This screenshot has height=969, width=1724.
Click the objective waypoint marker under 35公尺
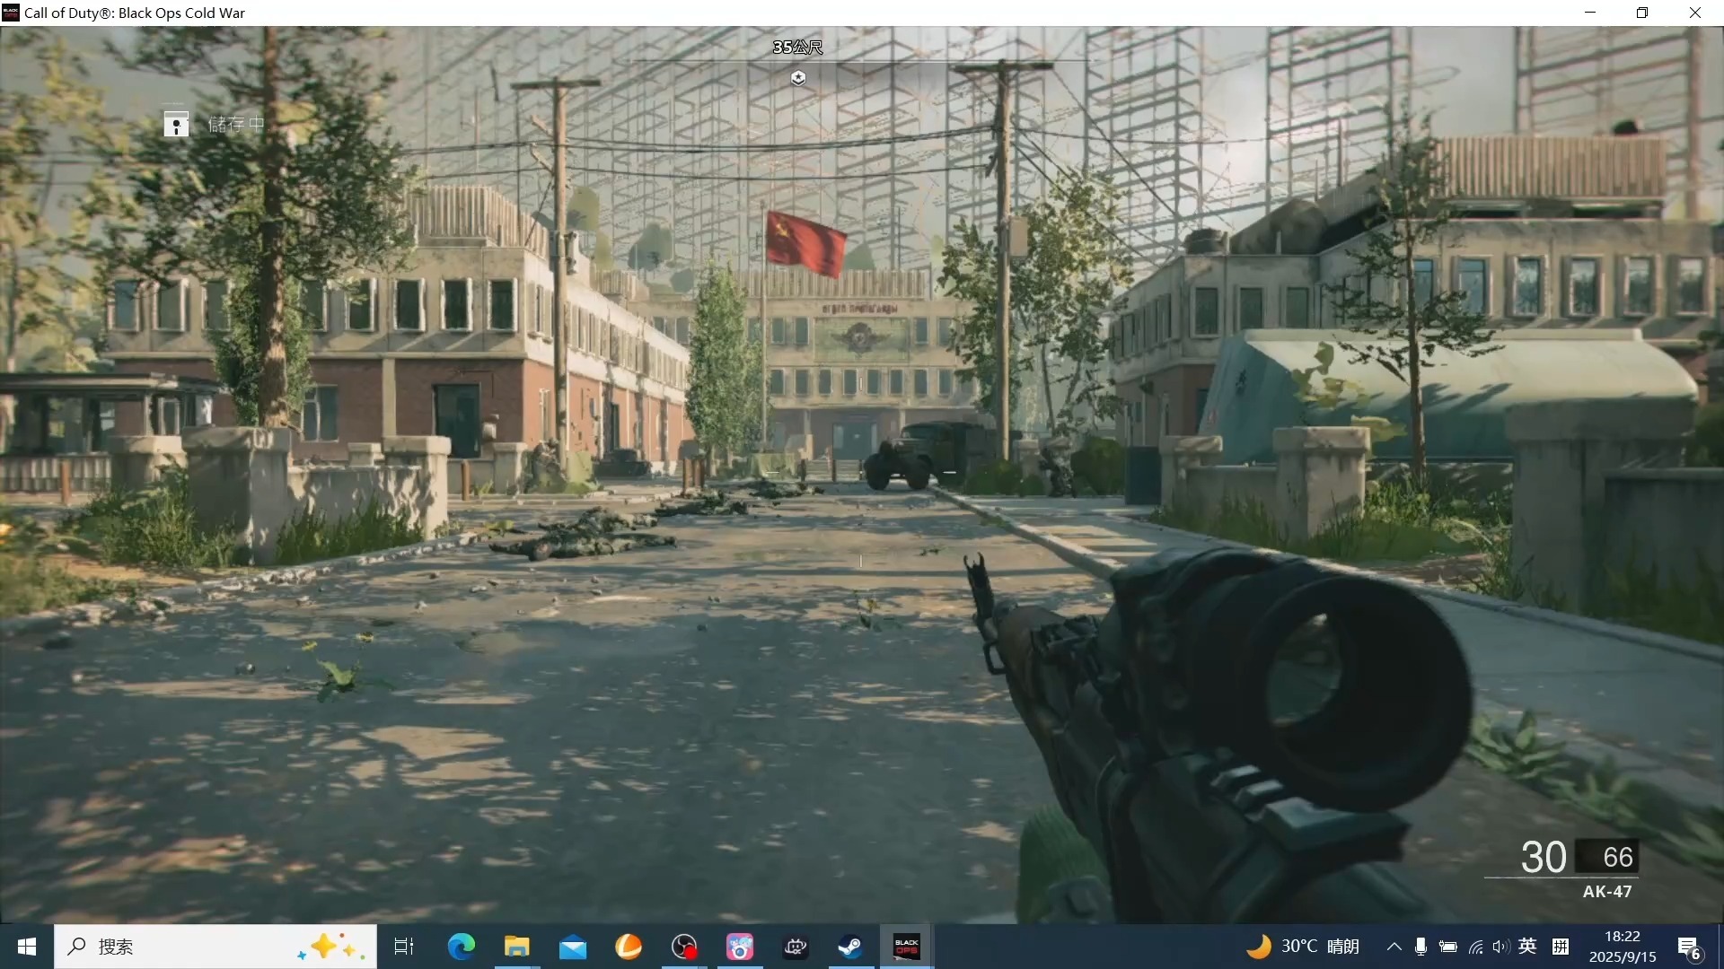(798, 78)
